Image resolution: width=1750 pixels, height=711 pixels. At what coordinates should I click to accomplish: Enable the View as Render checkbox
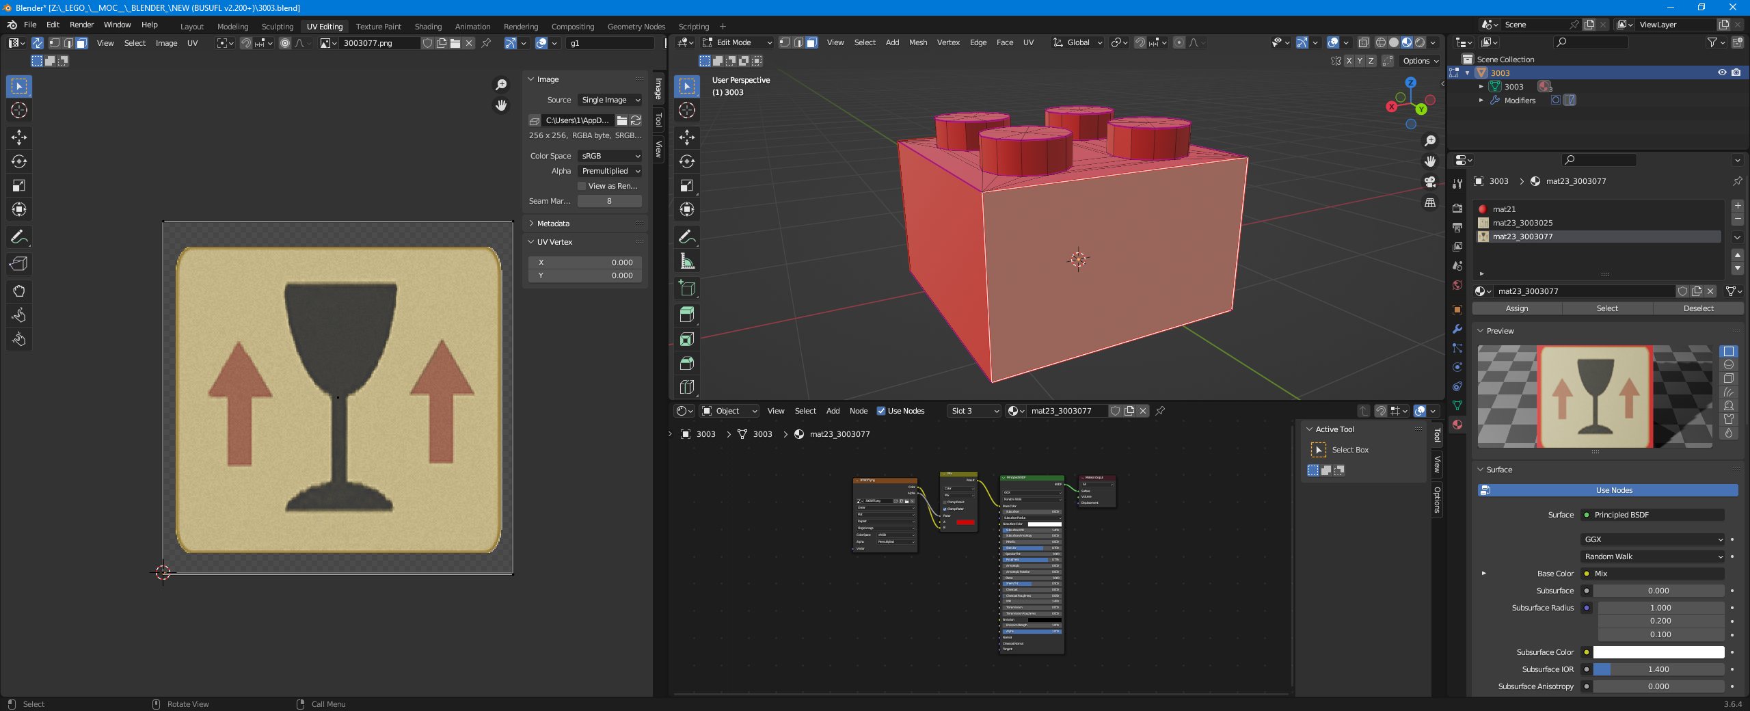tap(582, 186)
